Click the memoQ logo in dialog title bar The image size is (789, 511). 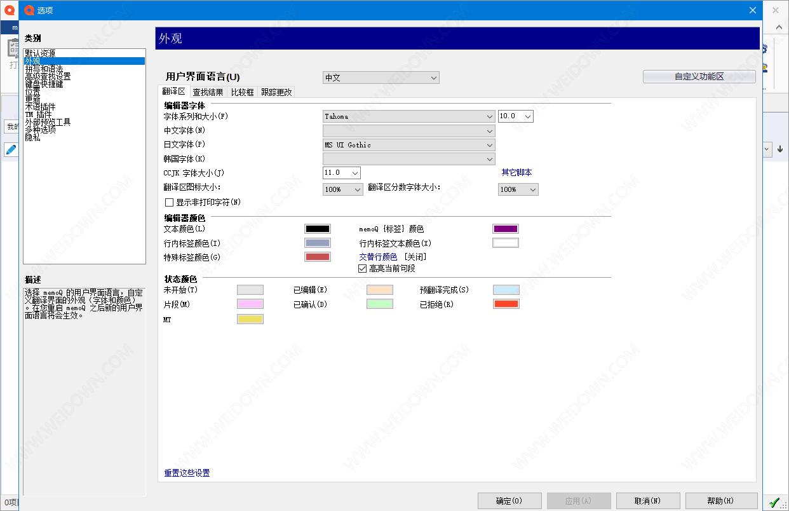[x=28, y=10]
